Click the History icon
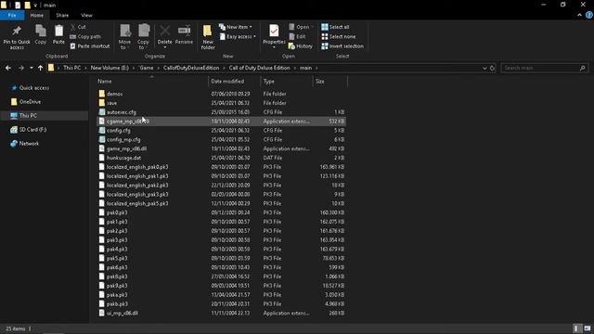 (291, 45)
